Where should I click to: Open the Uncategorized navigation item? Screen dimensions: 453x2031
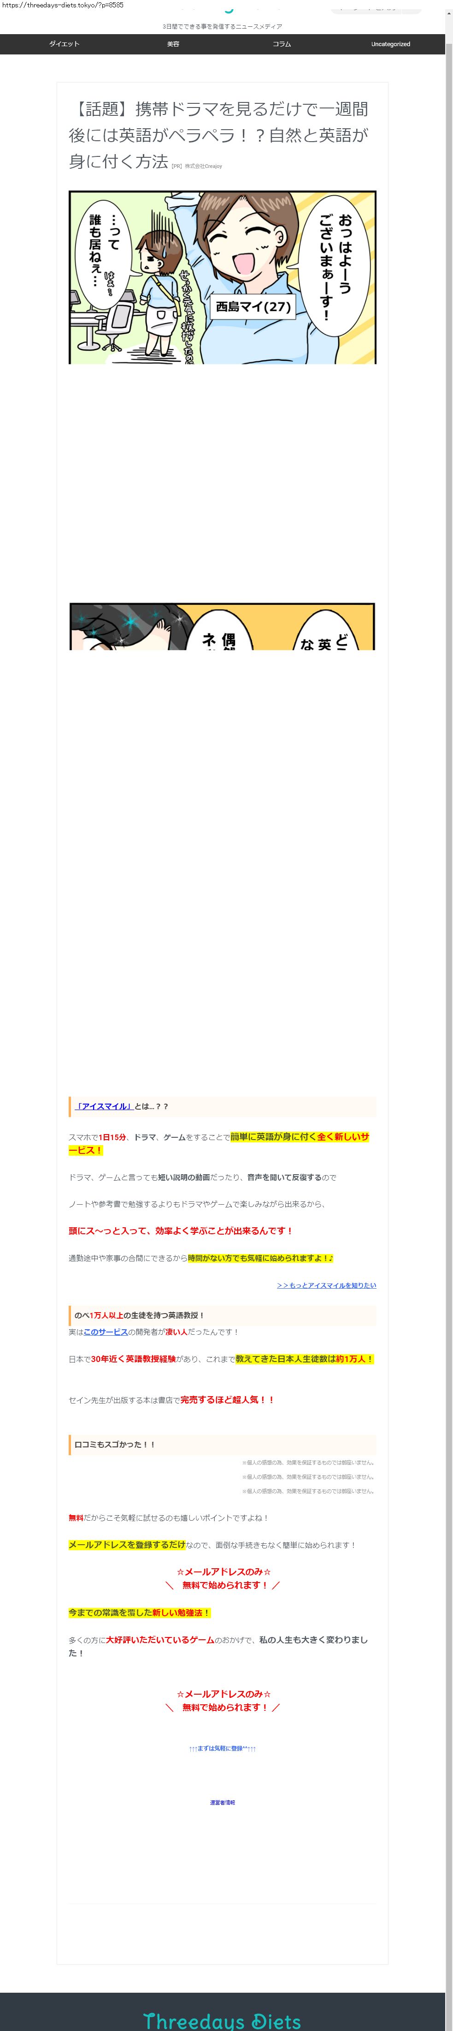(x=390, y=44)
